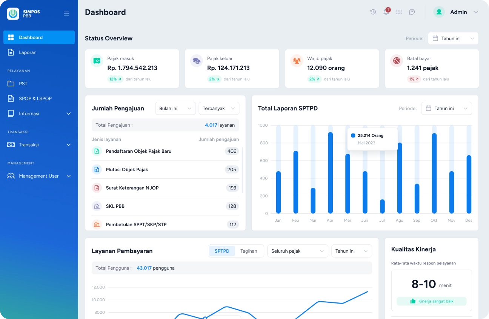Click the Batal bayar cancel icon
Image resolution: width=489 pixels, height=319 pixels.
pyautogui.click(x=397, y=61)
